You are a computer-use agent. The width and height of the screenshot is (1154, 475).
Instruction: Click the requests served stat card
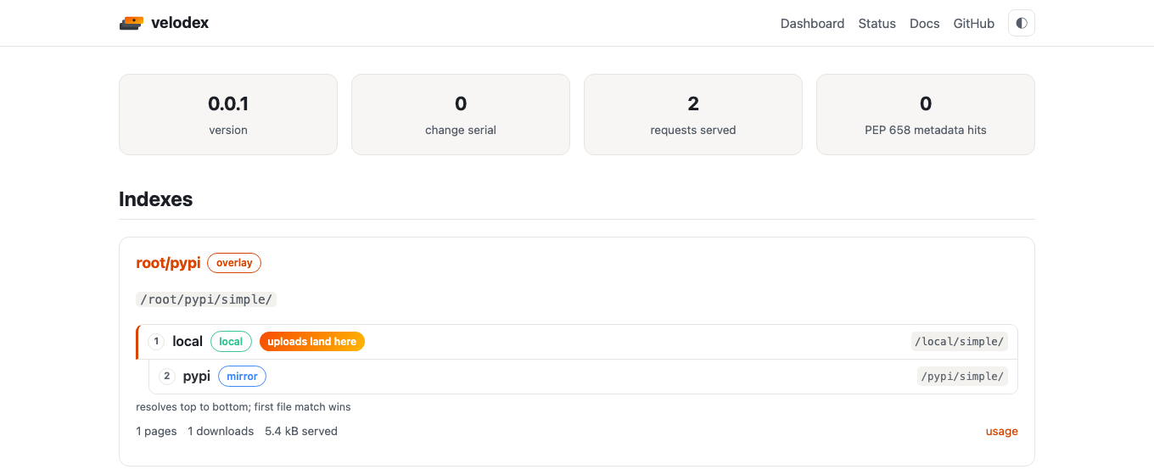(x=693, y=115)
